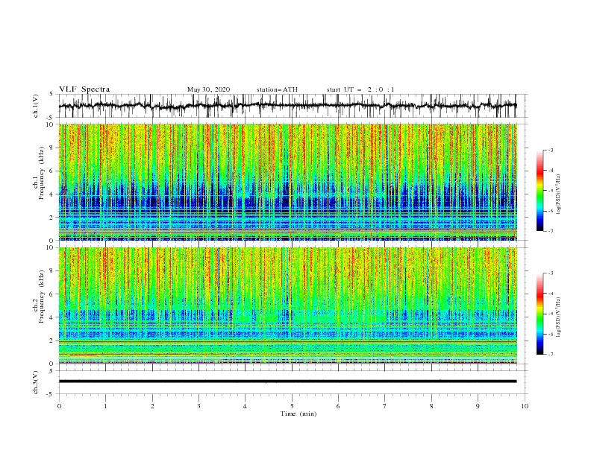Click the time axis tick label '9'

[x=478, y=406]
